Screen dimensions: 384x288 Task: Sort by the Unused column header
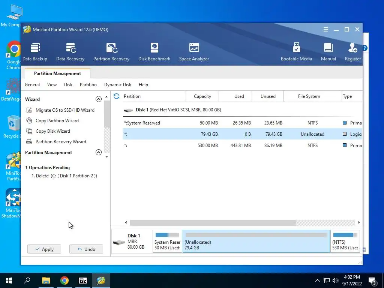(x=268, y=96)
